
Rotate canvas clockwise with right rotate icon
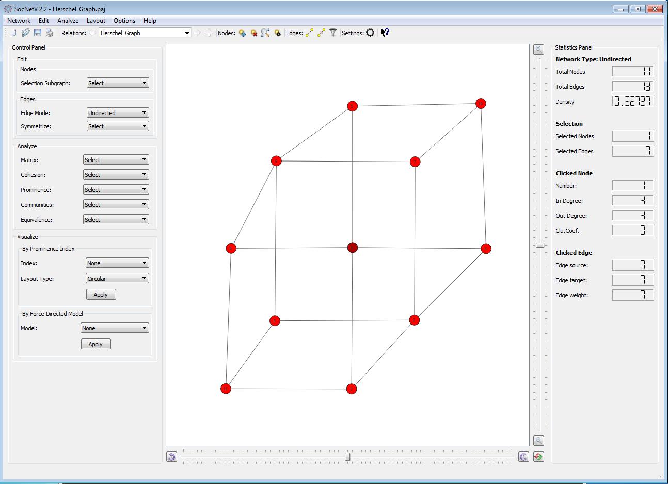click(523, 457)
